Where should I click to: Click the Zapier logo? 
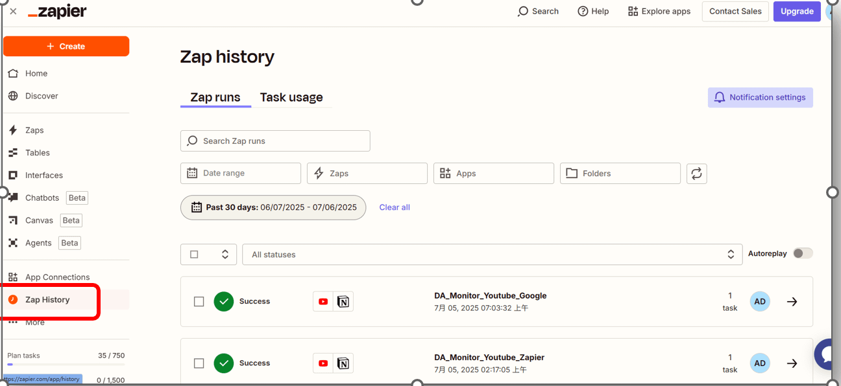coord(57,12)
